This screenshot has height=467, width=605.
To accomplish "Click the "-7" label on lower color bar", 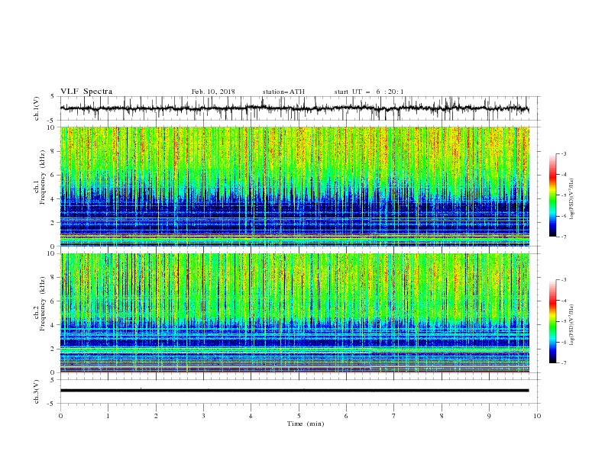I will click(563, 363).
